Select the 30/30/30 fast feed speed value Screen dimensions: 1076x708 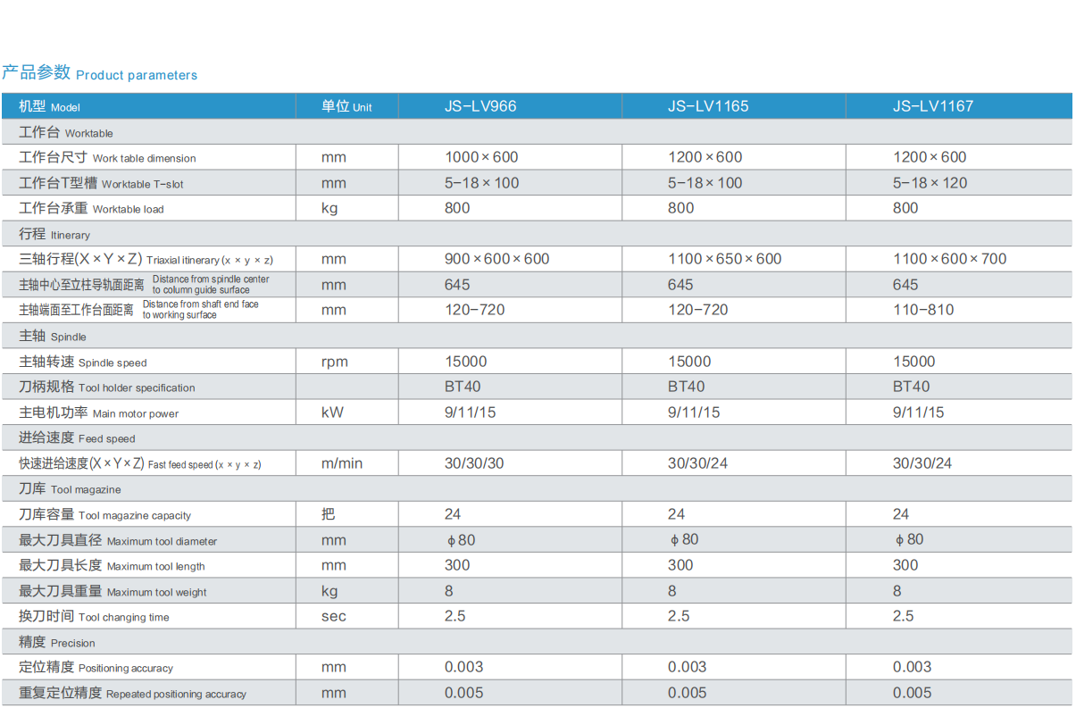(474, 463)
